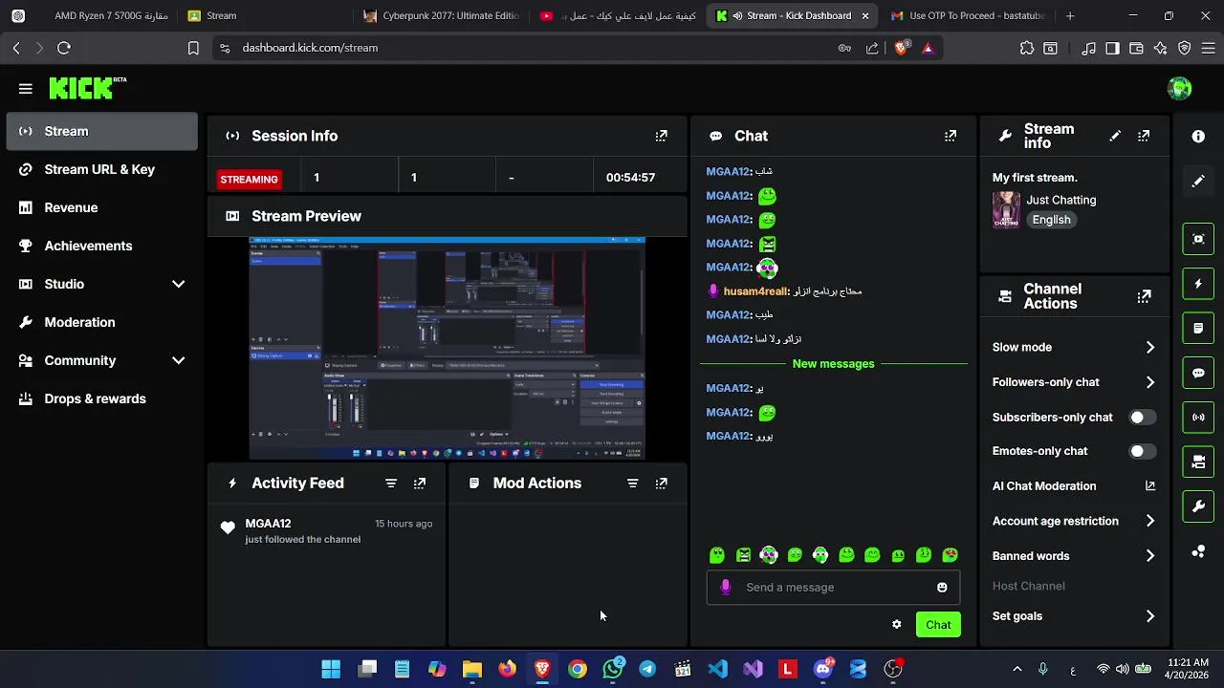
Task: Click the Just Chatting category name
Action: coord(1060,201)
